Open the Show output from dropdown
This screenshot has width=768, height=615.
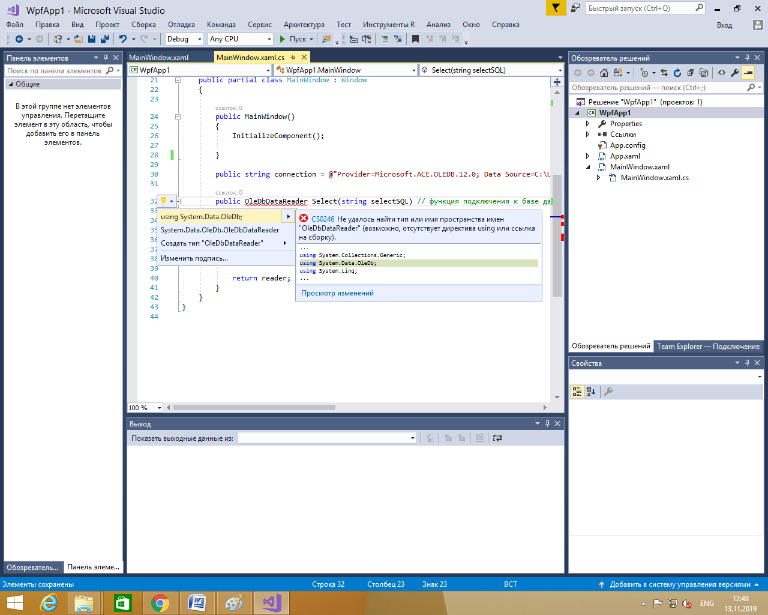327,438
